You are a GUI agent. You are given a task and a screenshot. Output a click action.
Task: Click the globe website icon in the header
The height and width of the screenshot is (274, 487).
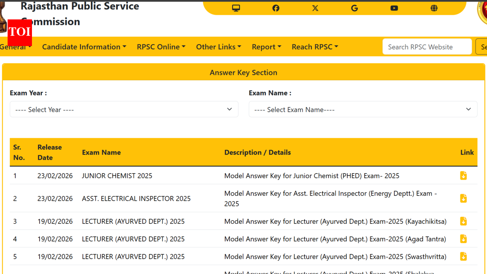point(434,8)
